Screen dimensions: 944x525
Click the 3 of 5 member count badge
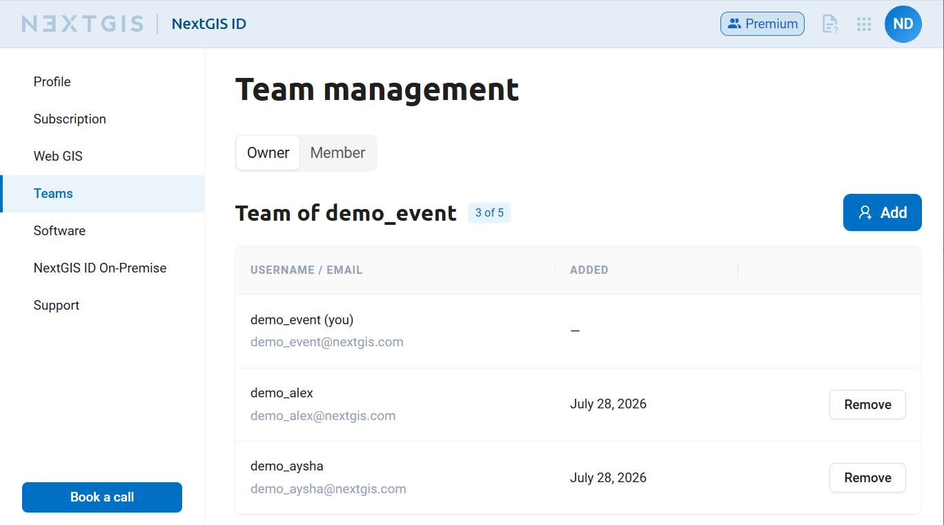489,212
